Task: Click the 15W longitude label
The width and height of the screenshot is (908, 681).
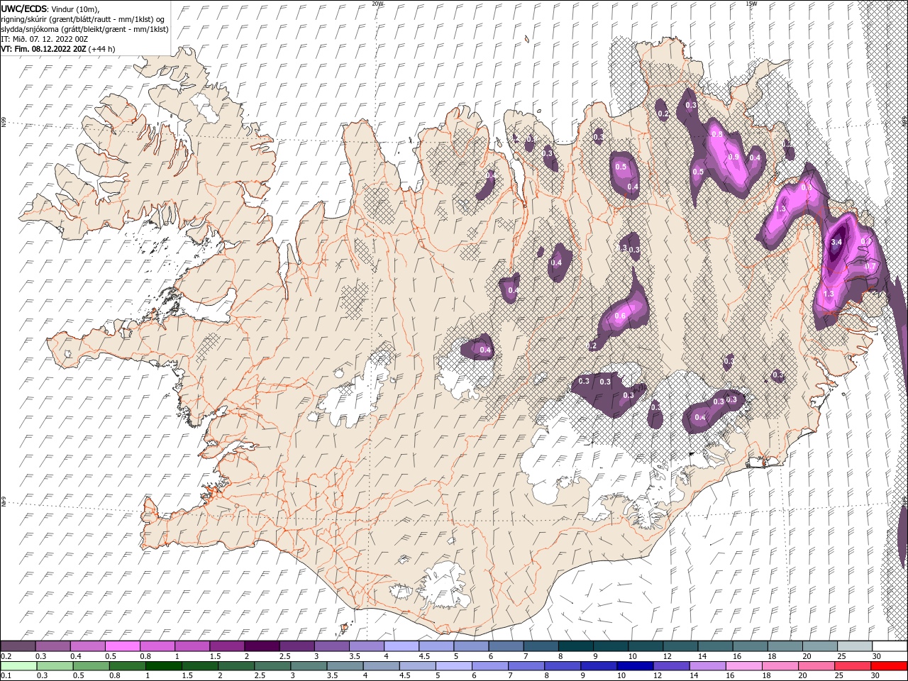Action: 751,4
